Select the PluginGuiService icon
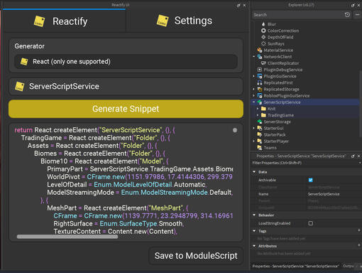Image resolution: width=362 pixels, height=273 pixels. [x=260, y=76]
